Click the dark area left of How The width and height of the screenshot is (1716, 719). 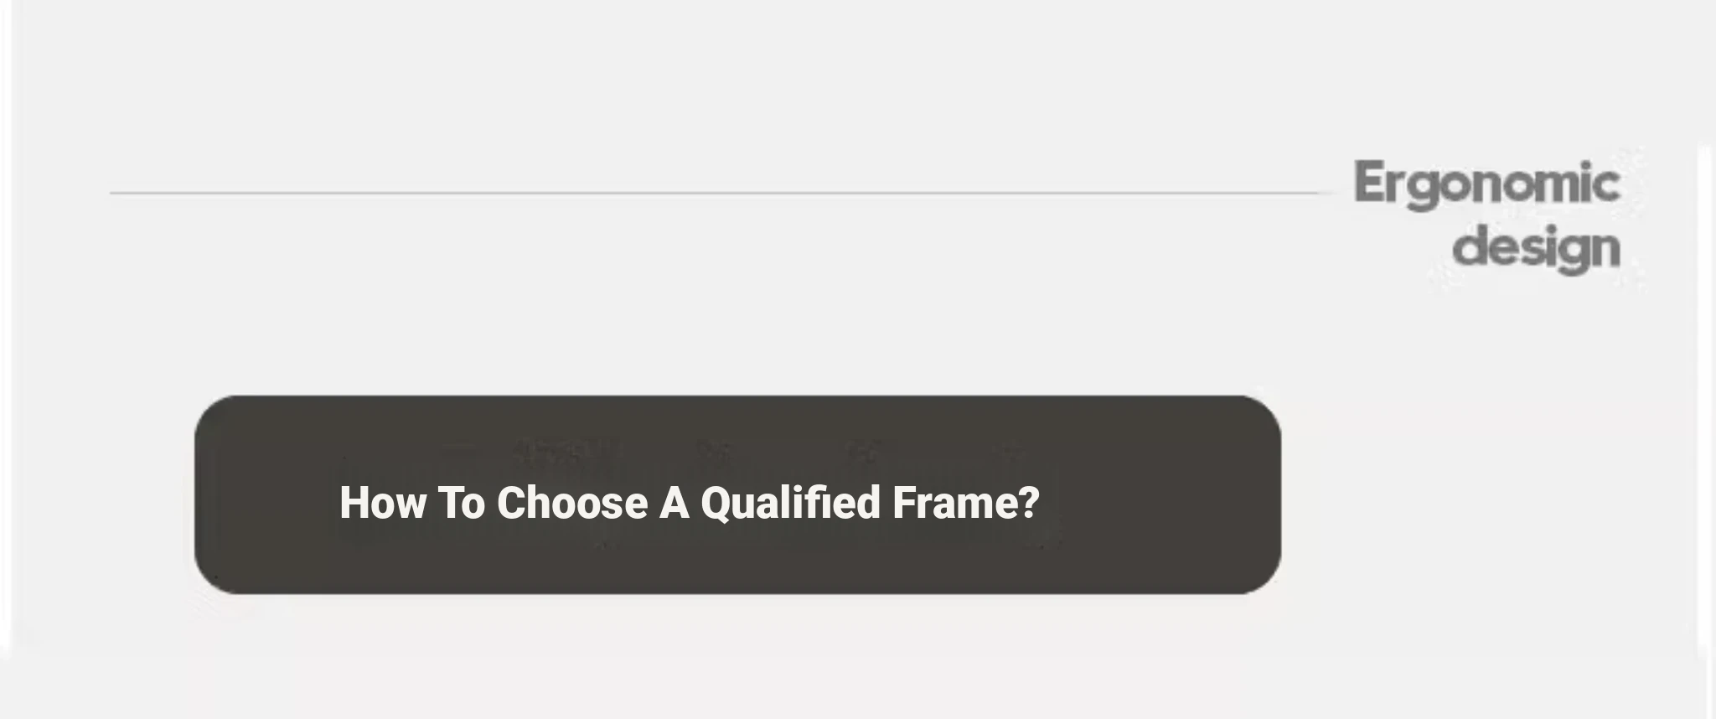tap(268, 503)
